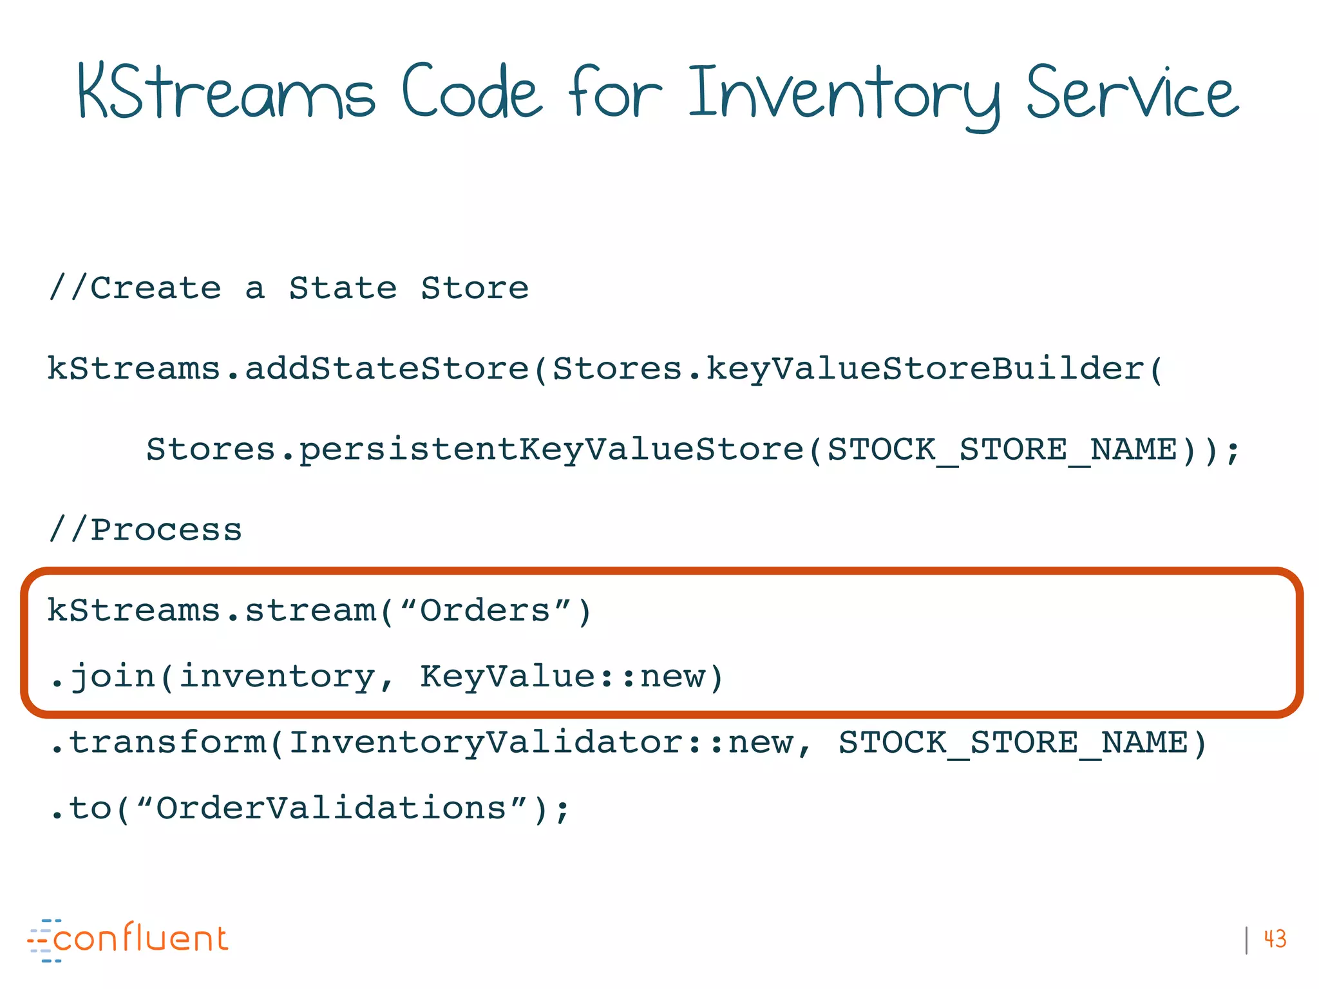Click the line '.to(“OrderValidations”);'
This screenshot has height=989, width=1319.
click(x=310, y=809)
